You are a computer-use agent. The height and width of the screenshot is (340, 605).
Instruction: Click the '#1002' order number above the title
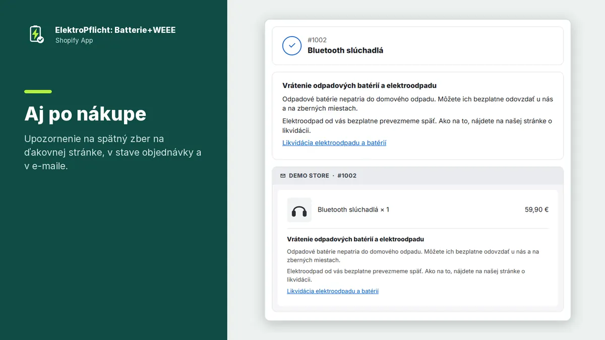point(317,40)
